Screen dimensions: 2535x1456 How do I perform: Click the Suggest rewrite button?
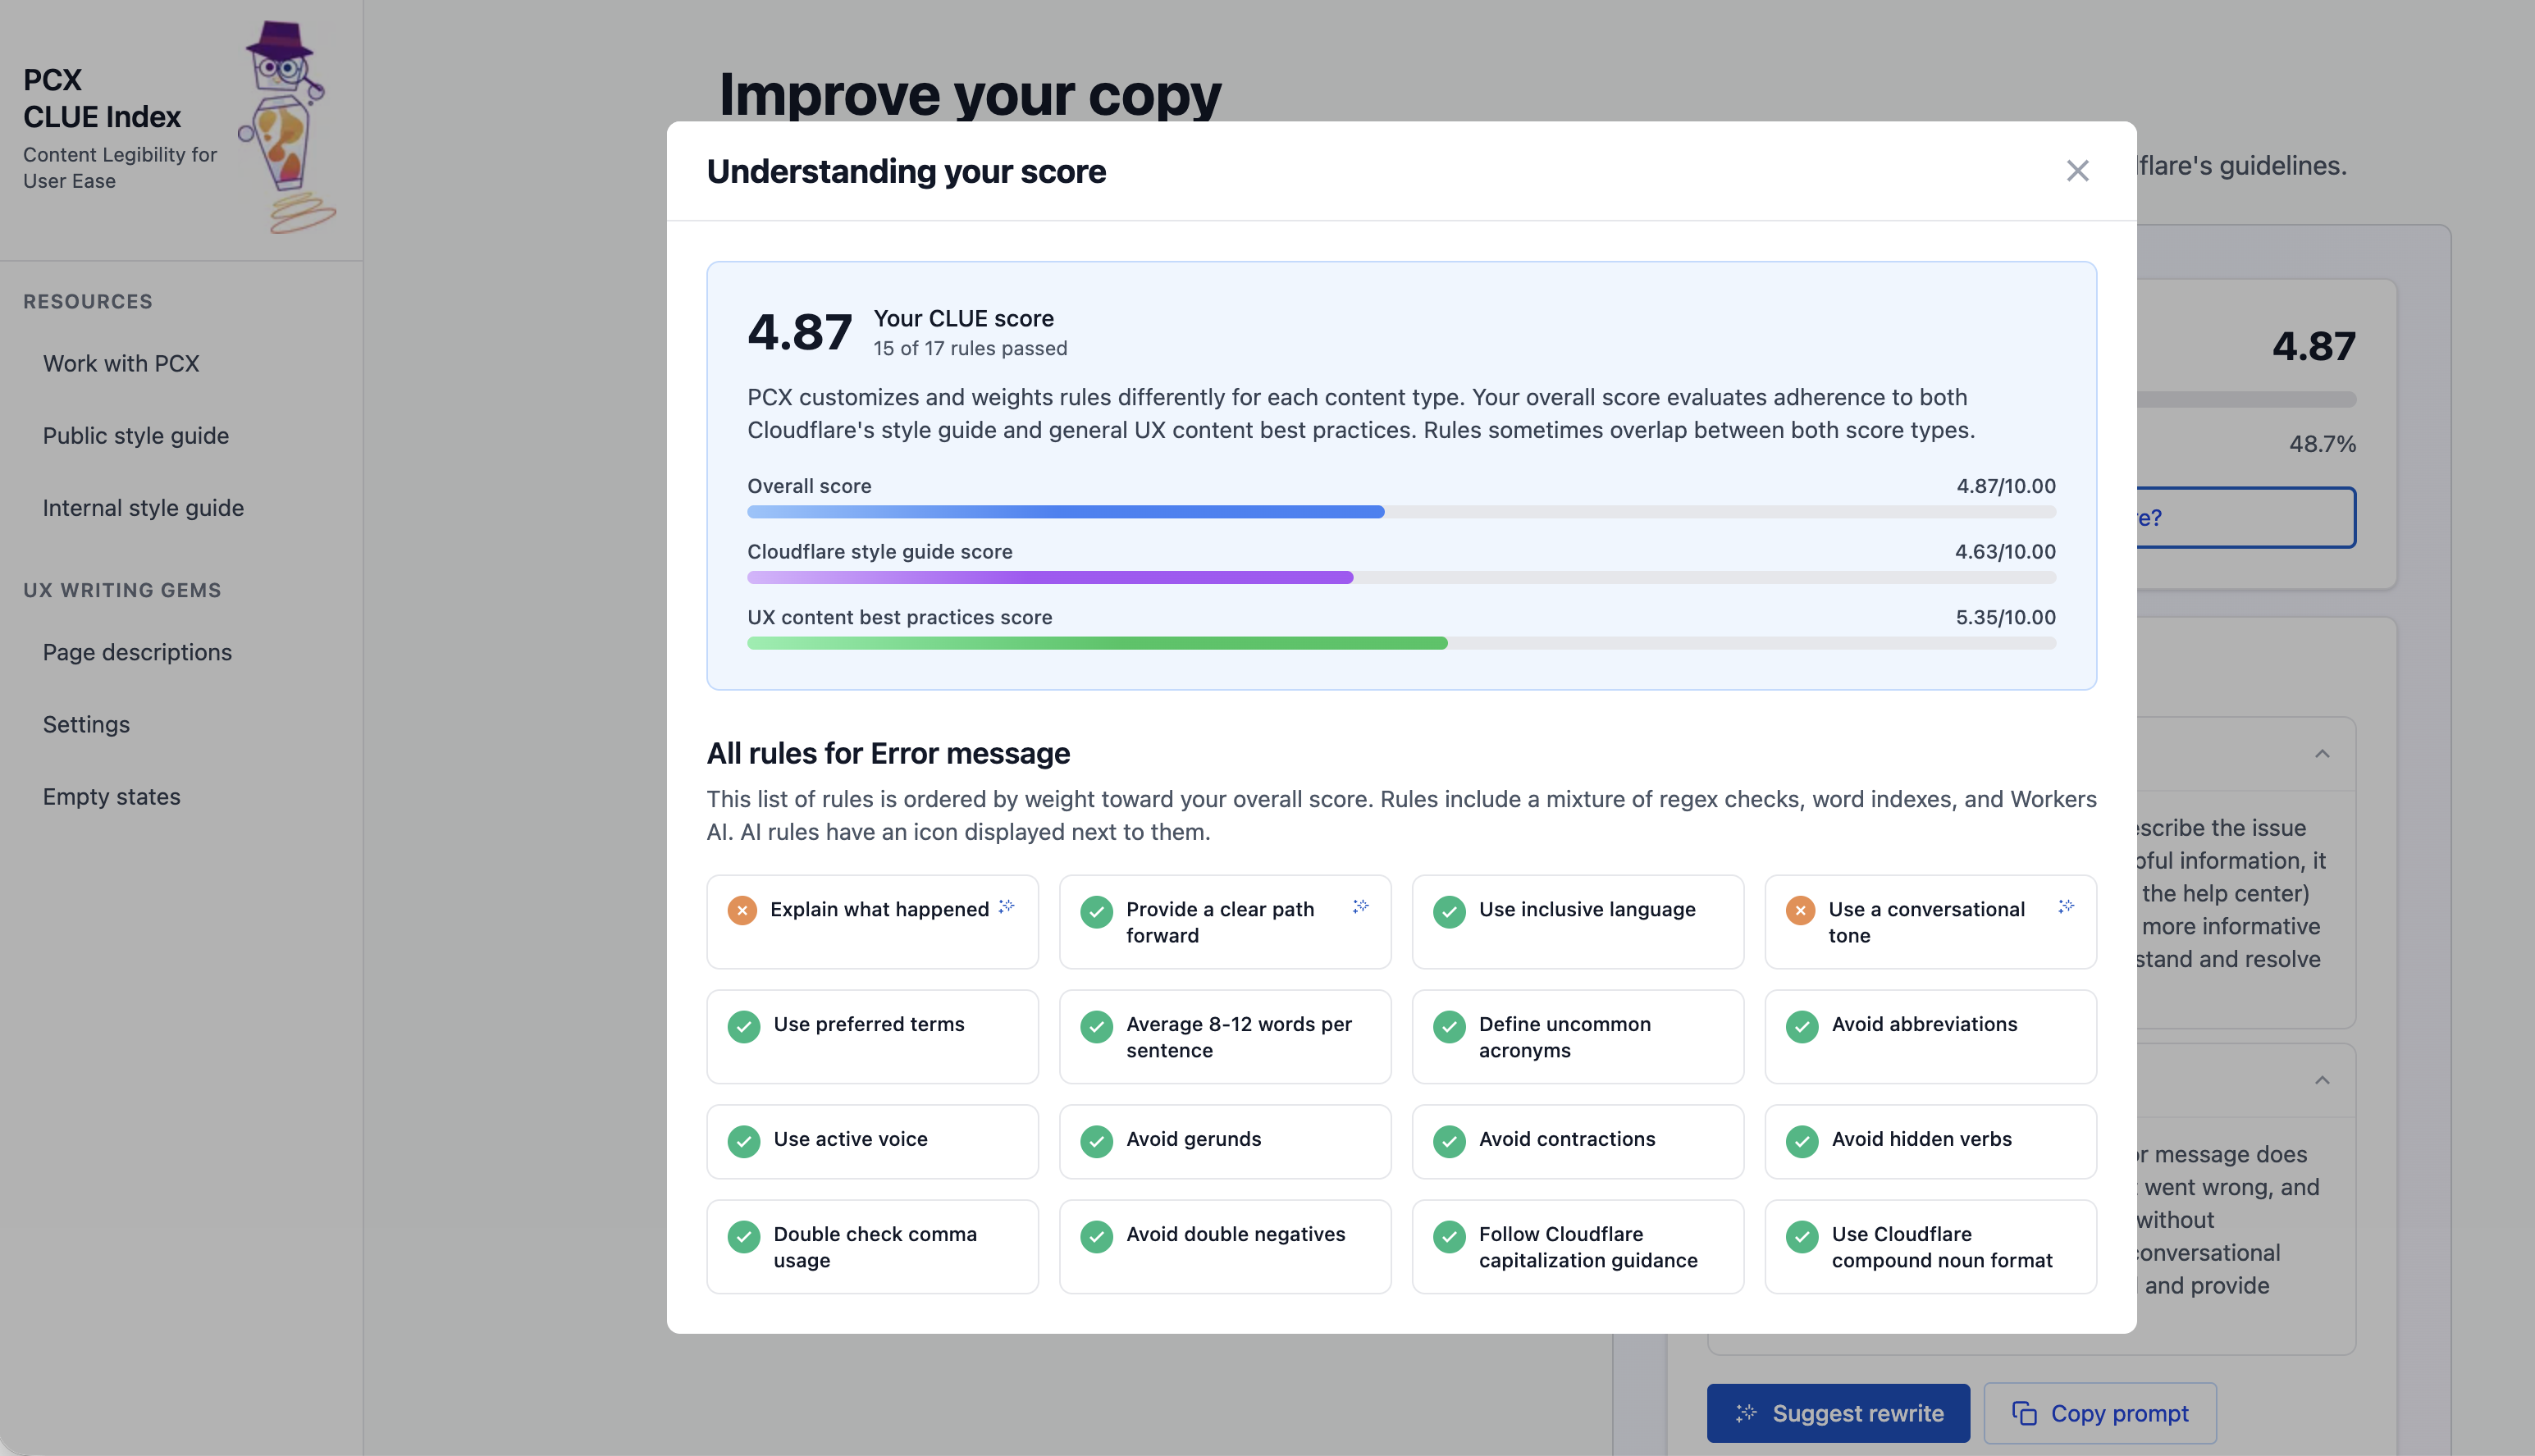pyautogui.click(x=1838, y=1413)
